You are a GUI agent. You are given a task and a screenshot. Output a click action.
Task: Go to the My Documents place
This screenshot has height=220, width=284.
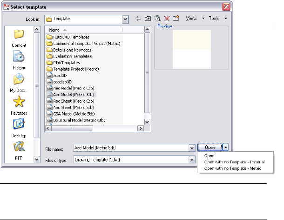[x=19, y=83]
